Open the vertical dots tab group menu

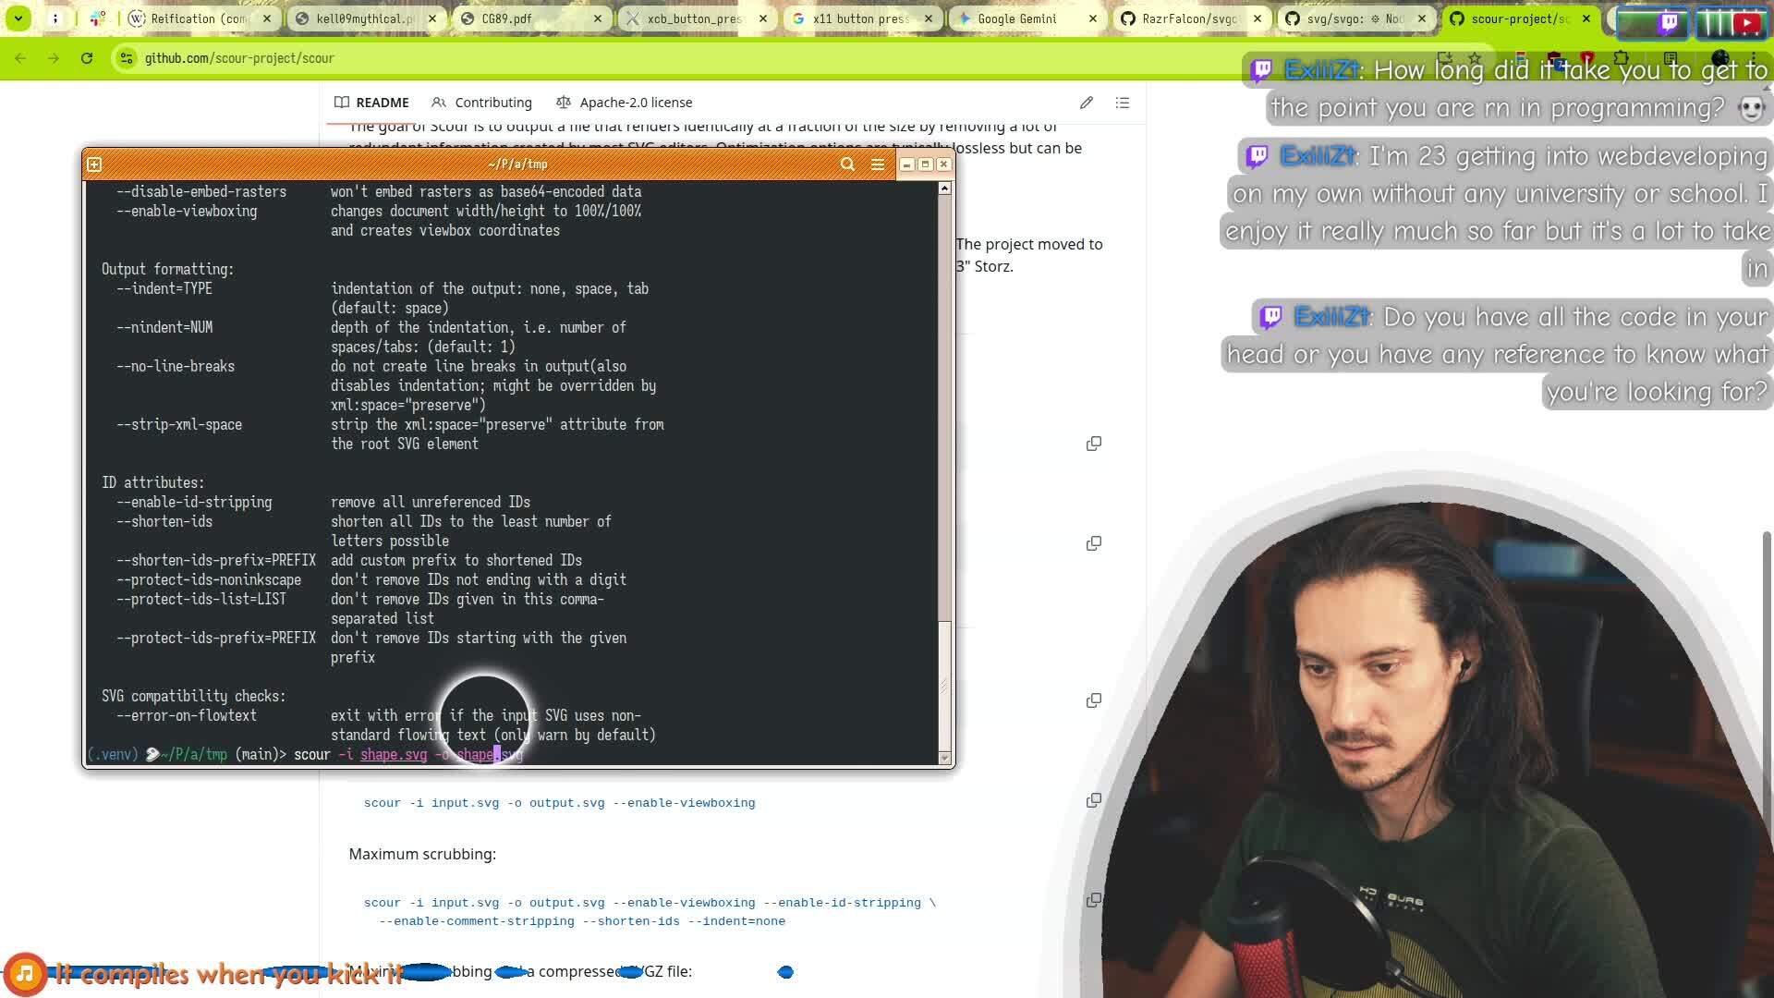(55, 18)
